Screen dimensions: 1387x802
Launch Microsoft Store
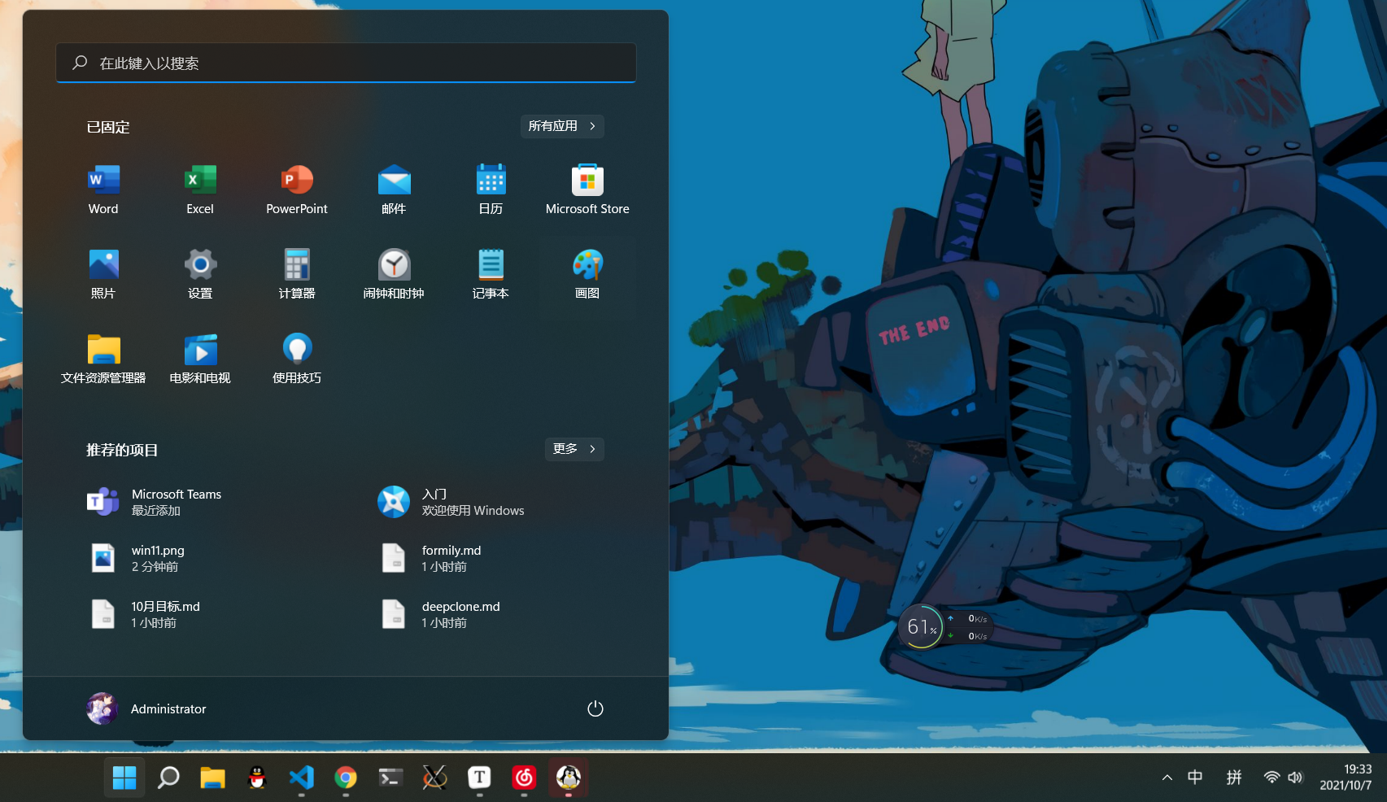click(x=587, y=190)
